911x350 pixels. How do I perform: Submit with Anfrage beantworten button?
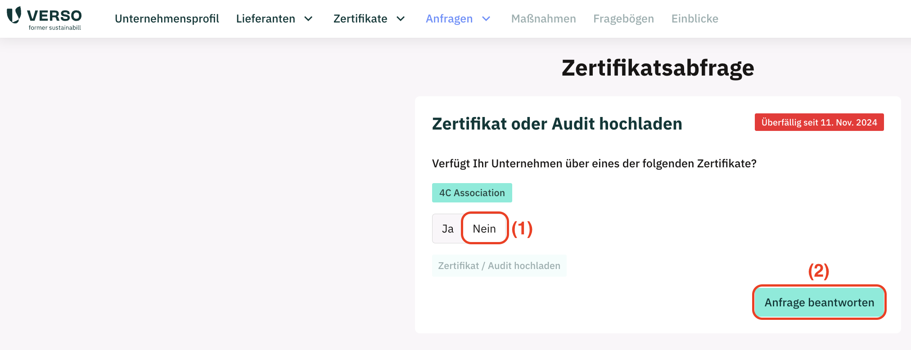click(x=819, y=302)
